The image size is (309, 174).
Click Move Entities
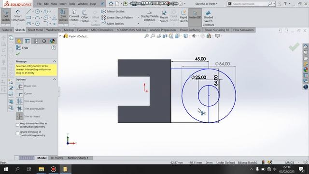click(112, 24)
